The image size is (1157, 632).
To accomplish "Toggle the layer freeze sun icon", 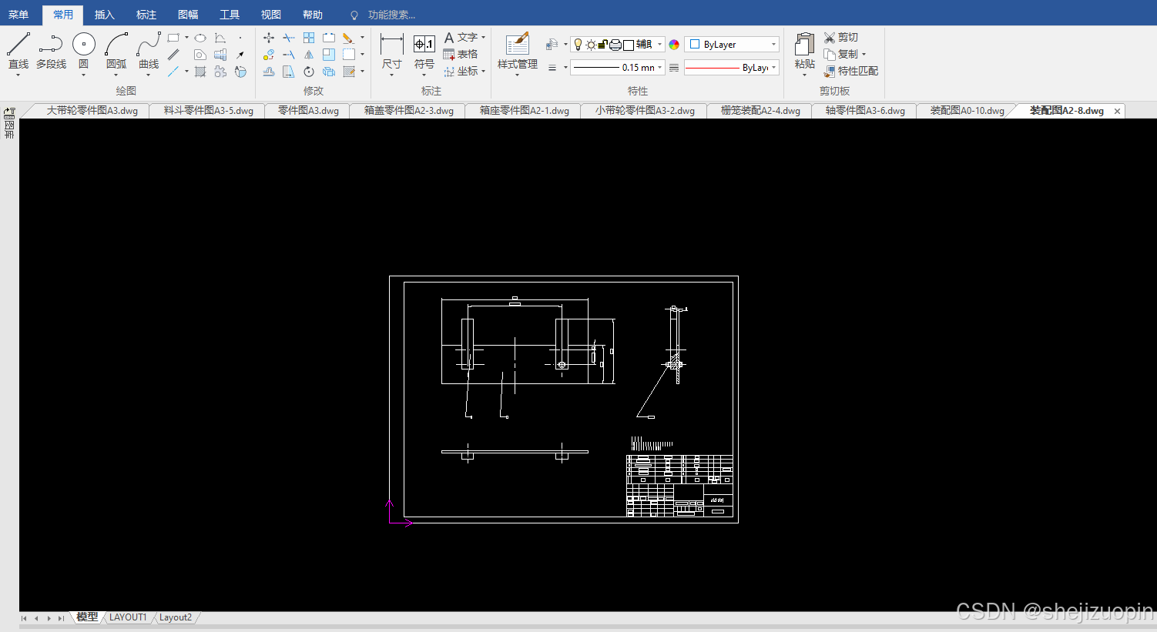I will click(591, 45).
